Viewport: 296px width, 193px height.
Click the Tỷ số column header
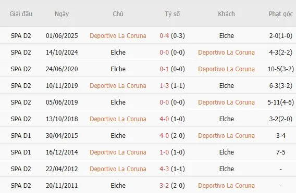(172, 14)
